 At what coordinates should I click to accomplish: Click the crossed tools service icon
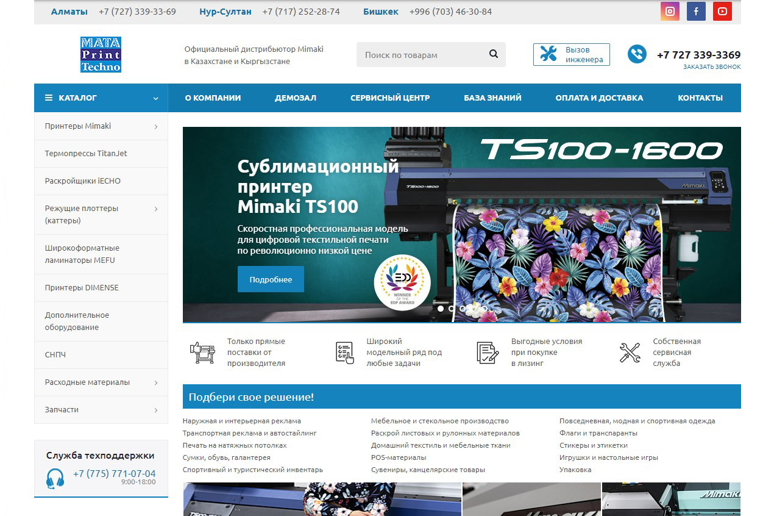pos(630,353)
